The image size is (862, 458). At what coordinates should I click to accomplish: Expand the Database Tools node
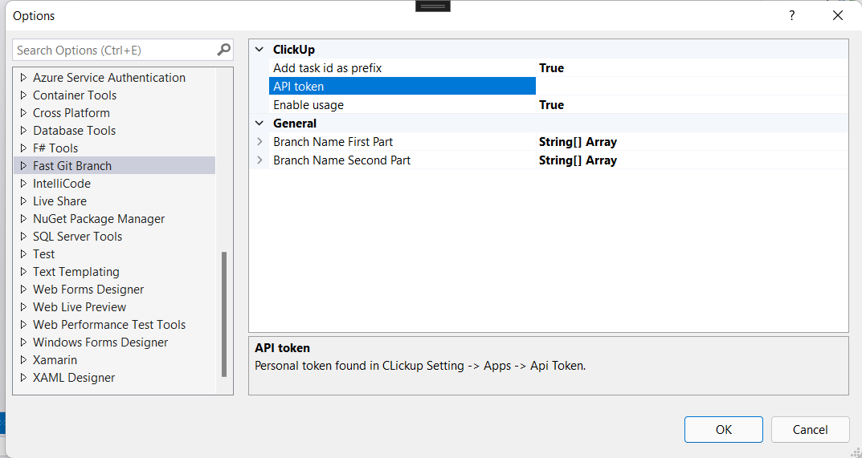(23, 131)
